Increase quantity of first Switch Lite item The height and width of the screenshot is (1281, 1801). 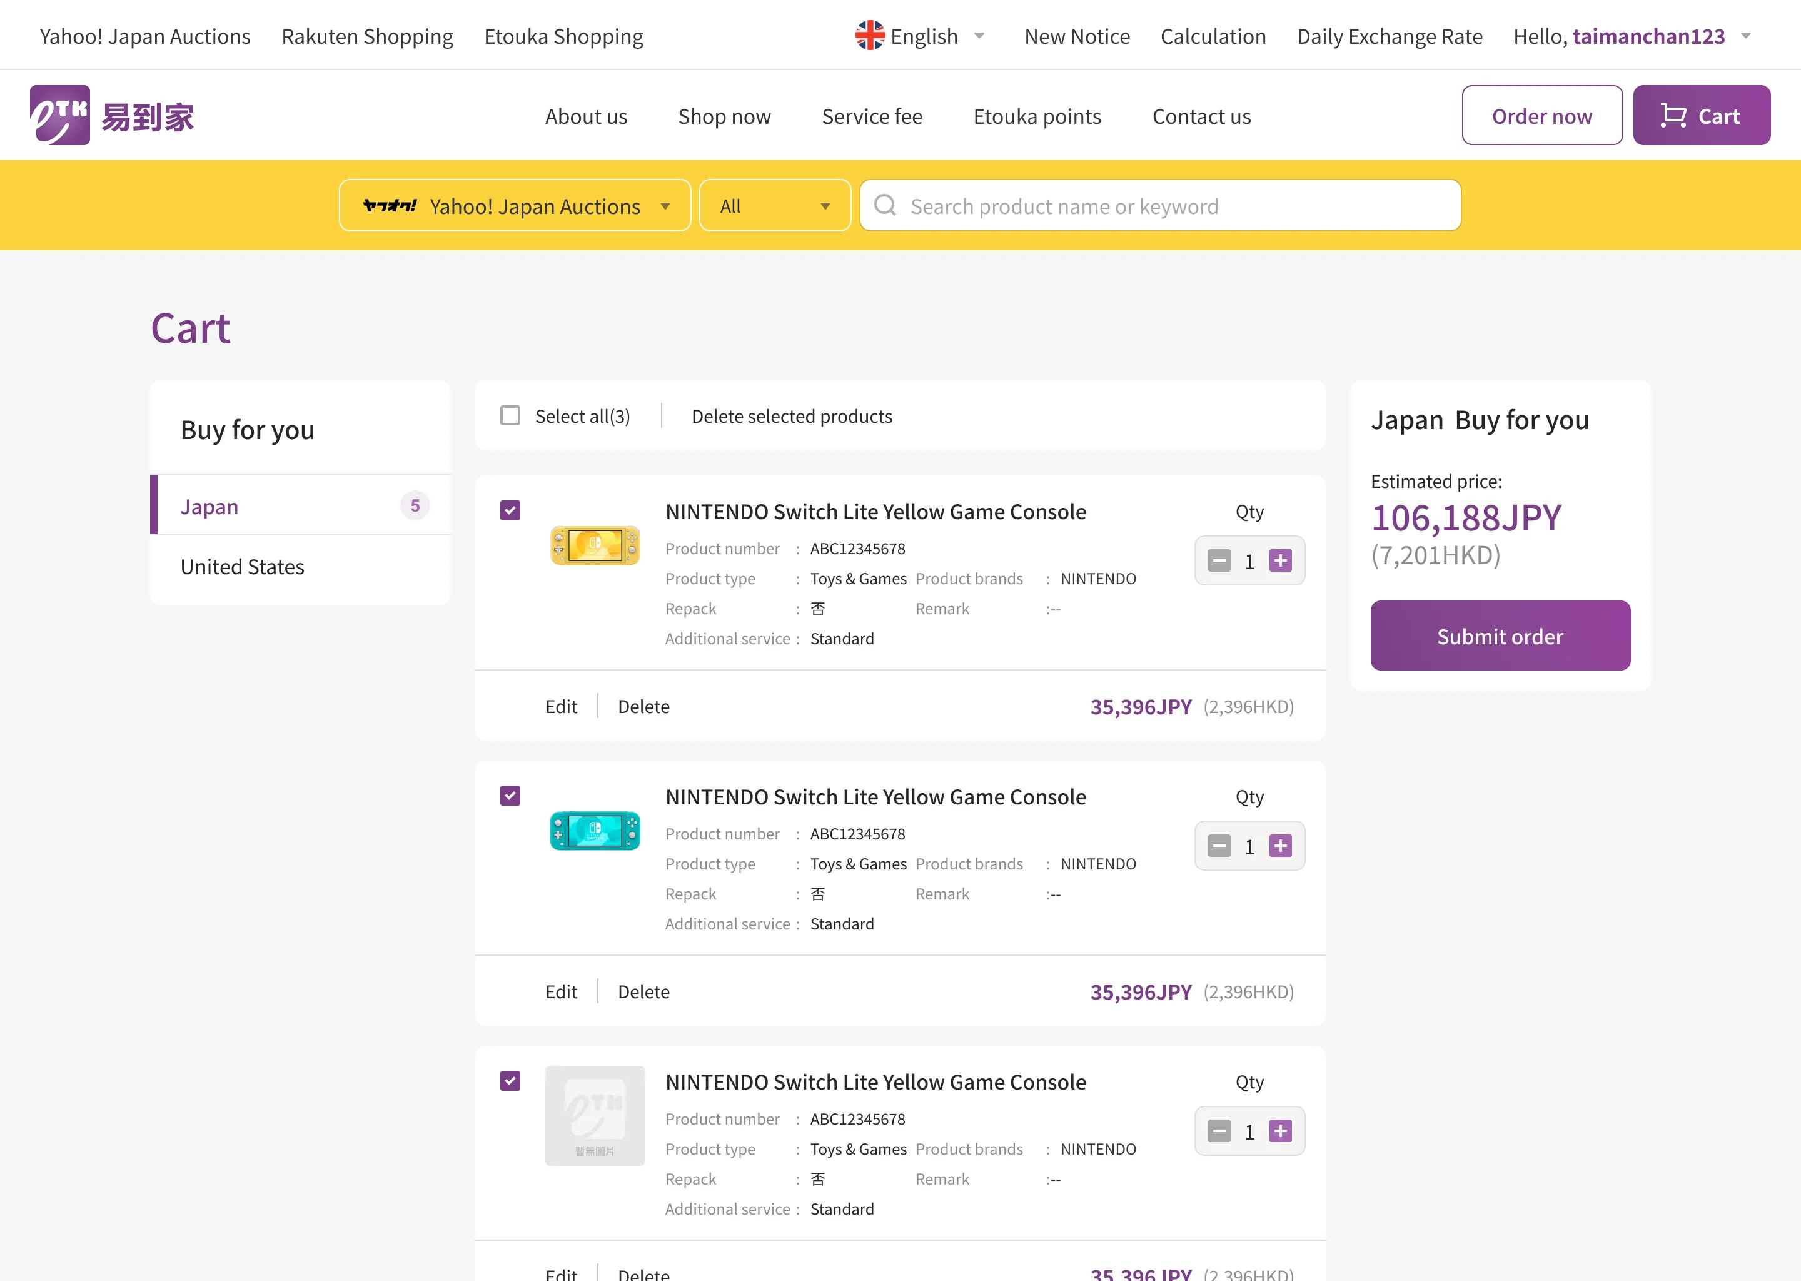coord(1280,561)
